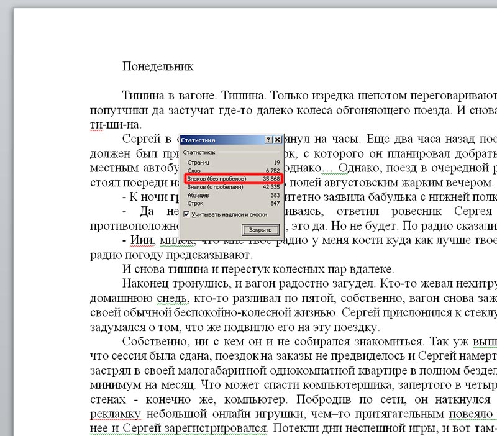The height and width of the screenshot is (436, 497).
Task: Click the Строк row showing 847
Action: (234, 203)
